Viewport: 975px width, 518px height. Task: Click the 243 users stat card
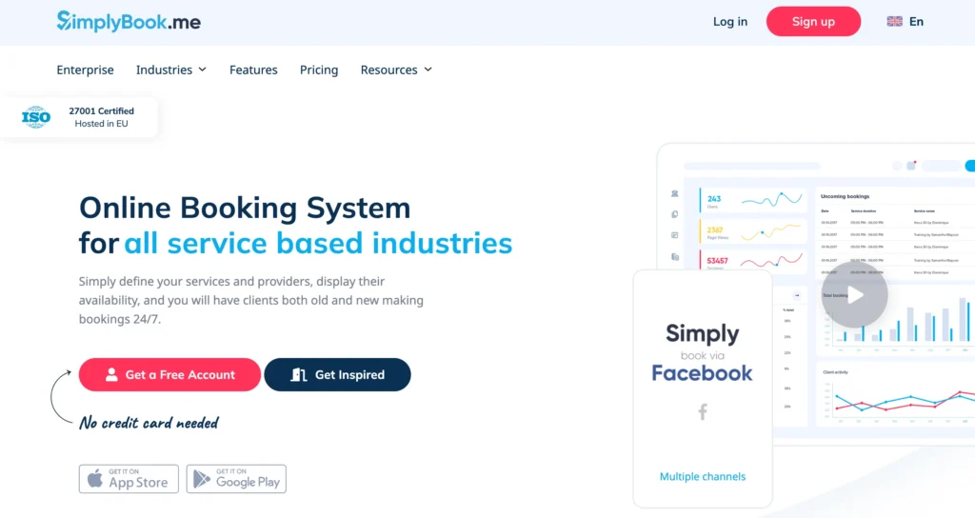coord(753,200)
